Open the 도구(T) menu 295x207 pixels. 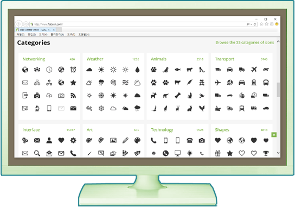coord(71,35)
